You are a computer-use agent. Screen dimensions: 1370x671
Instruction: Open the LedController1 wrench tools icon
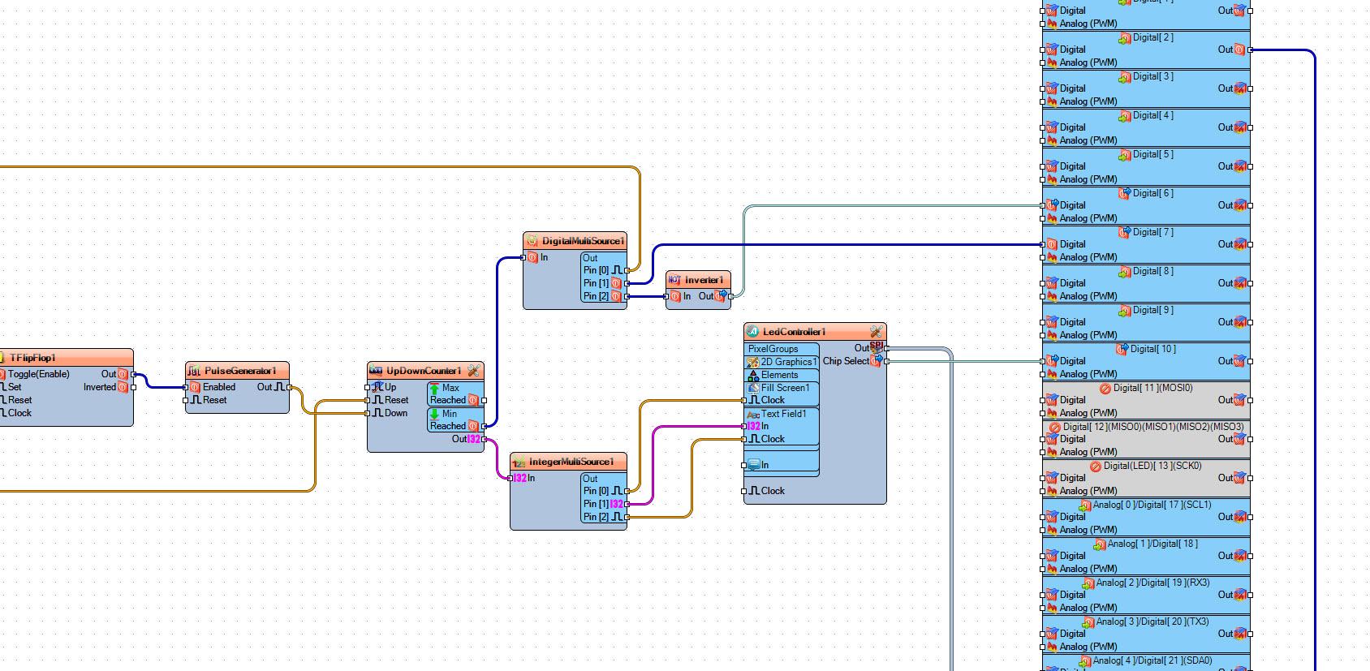click(876, 332)
